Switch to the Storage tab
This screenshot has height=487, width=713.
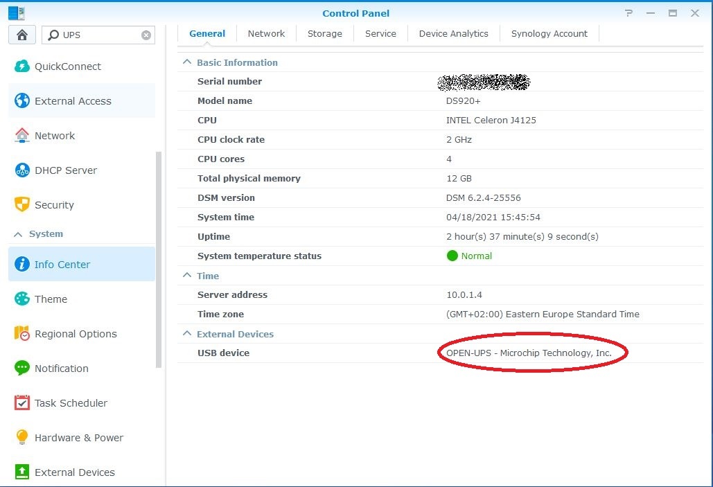(325, 33)
